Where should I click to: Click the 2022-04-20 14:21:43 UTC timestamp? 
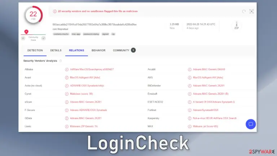point(201,24)
